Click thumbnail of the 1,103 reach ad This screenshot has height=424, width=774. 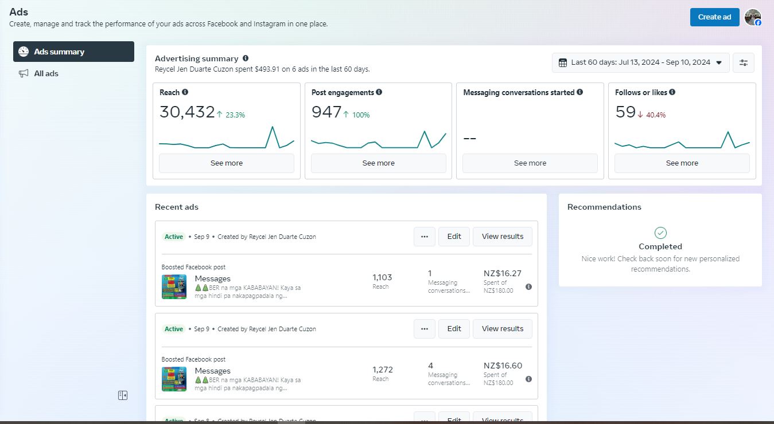point(174,286)
